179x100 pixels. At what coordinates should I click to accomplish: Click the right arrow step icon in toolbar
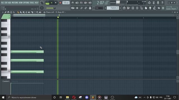point(77,8)
